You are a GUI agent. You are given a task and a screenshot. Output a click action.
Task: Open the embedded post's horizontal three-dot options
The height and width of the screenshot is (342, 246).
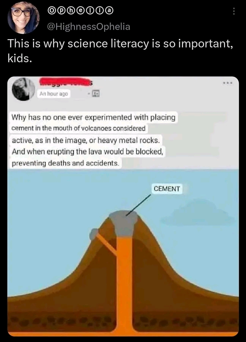(x=228, y=83)
